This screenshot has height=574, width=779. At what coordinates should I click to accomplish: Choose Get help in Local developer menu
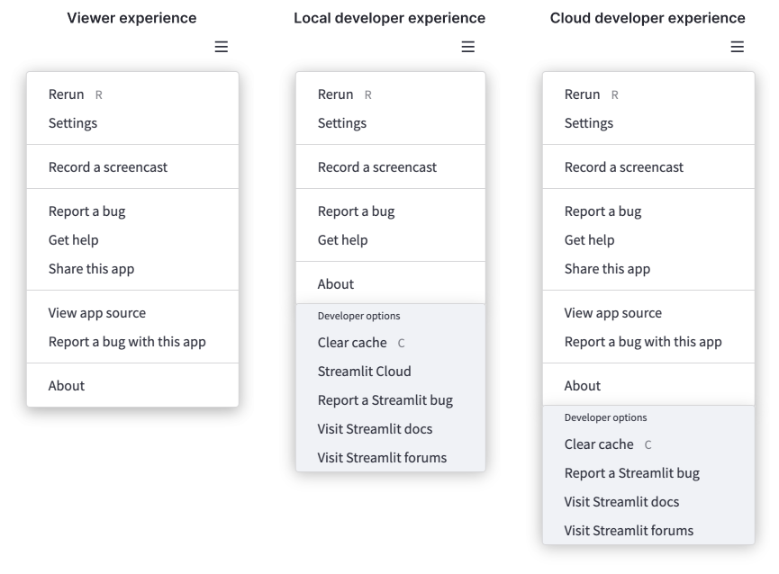342,240
